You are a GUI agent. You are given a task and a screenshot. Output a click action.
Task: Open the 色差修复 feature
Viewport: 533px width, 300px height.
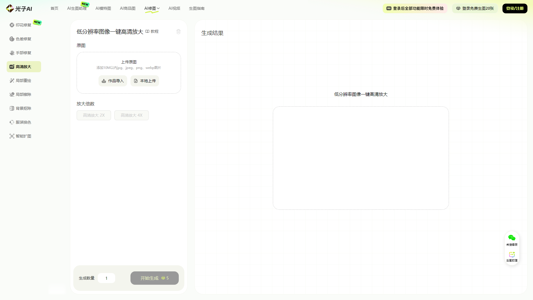click(24, 39)
